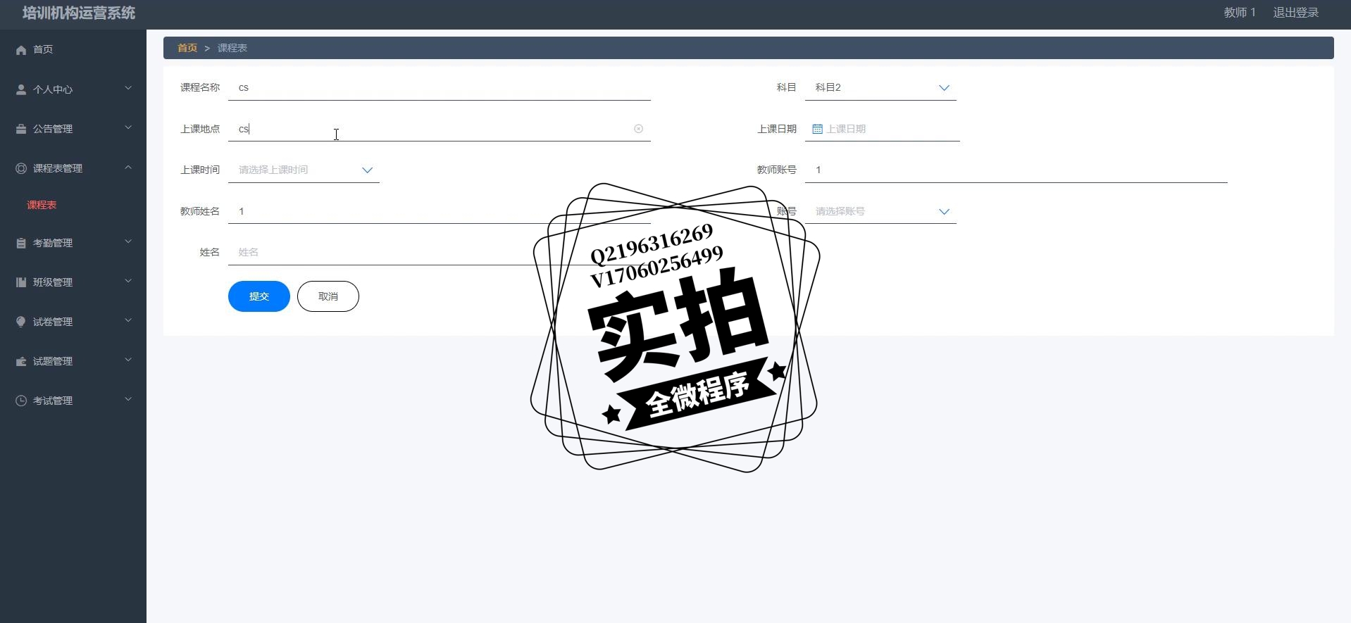The width and height of the screenshot is (1351, 623).
Task: Focus the 教师姓名 input field
Action: 440,211
